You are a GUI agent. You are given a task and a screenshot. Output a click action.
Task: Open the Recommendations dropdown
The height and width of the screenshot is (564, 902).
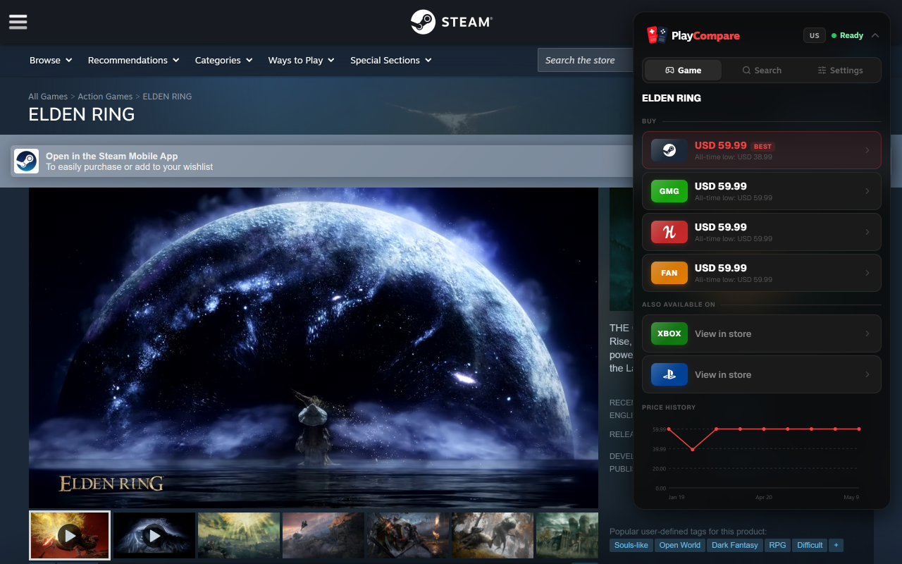[134, 61]
